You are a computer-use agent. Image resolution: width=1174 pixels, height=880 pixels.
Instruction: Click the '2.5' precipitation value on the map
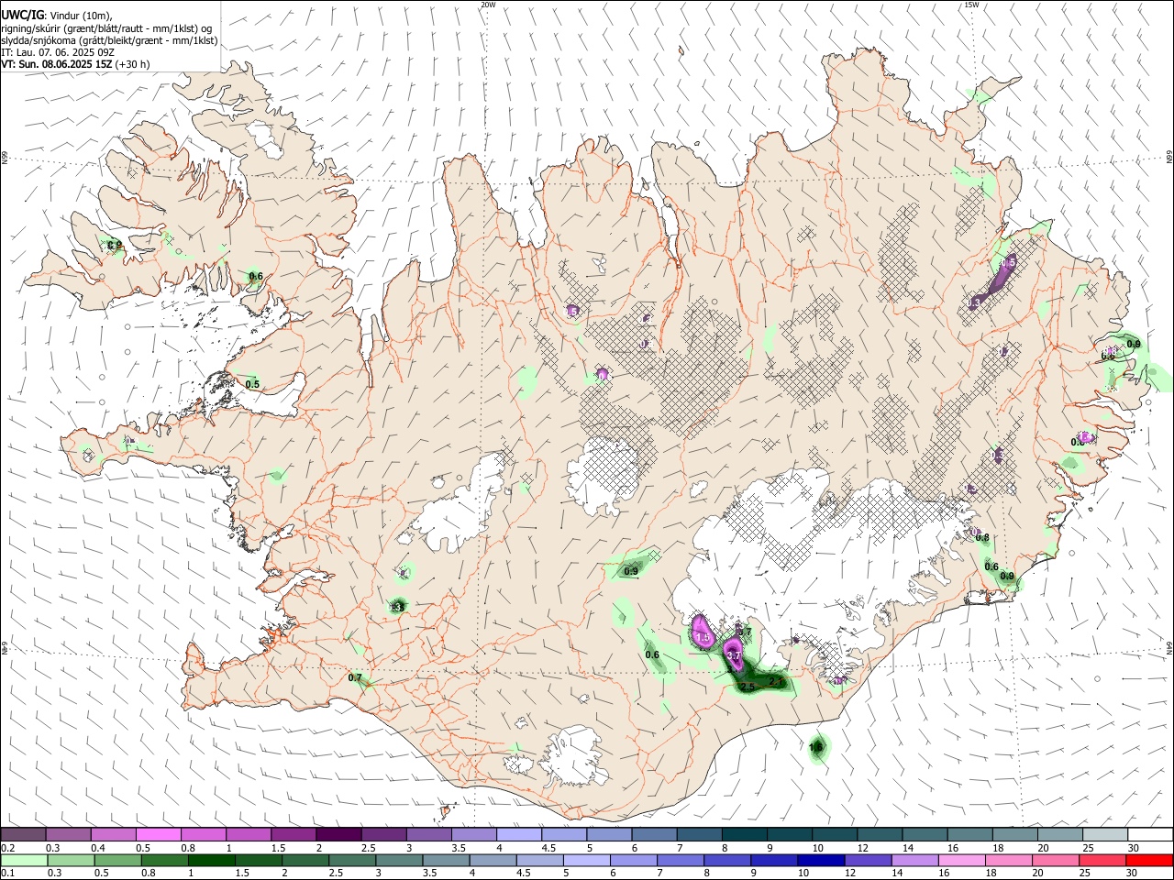(747, 687)
